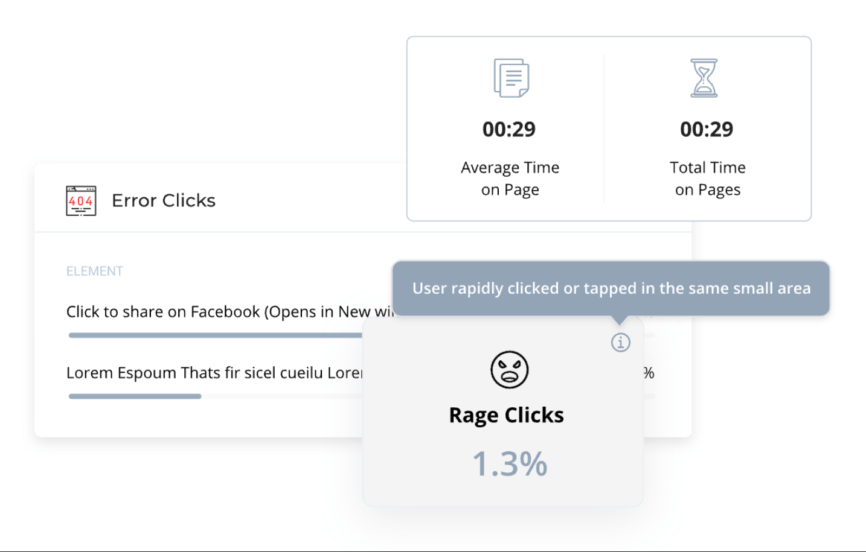Click the ELEMENT column label
Image resolution: width=866 pixels, height=552 pixels.
click(95, 271)
